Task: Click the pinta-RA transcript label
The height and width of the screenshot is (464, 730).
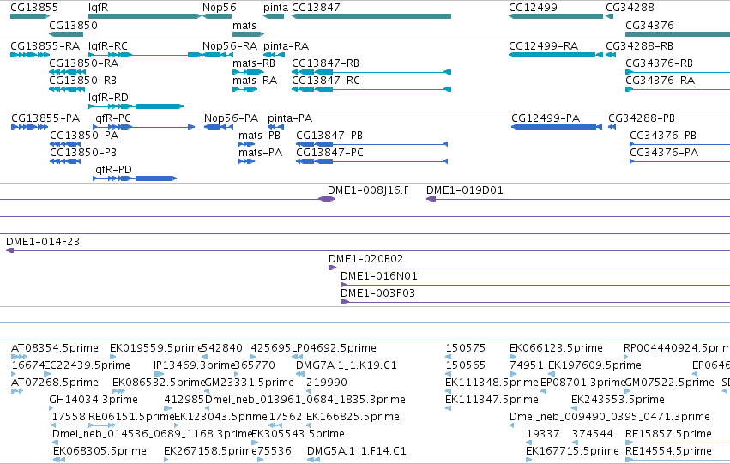Action: pyautogui.click(x=286, y=46)
